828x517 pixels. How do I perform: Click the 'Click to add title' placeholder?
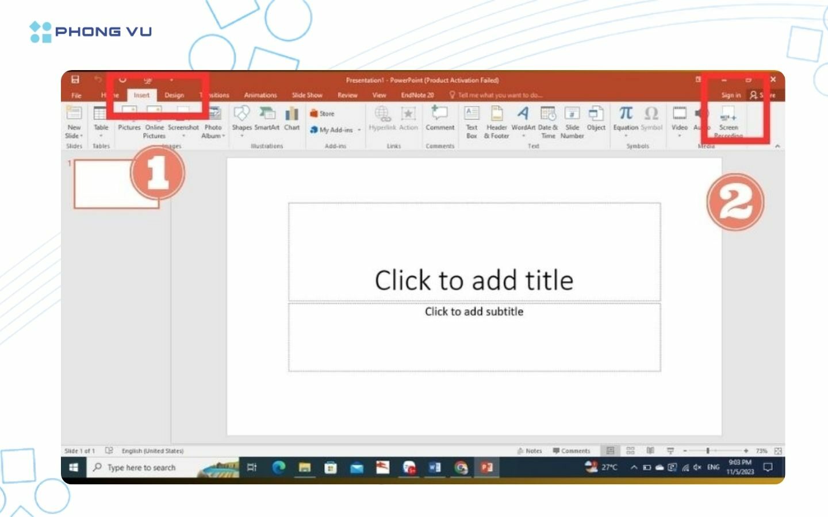coord(474,252)
